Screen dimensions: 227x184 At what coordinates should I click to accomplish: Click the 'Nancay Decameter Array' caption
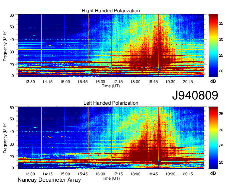[x=49, y=180]
